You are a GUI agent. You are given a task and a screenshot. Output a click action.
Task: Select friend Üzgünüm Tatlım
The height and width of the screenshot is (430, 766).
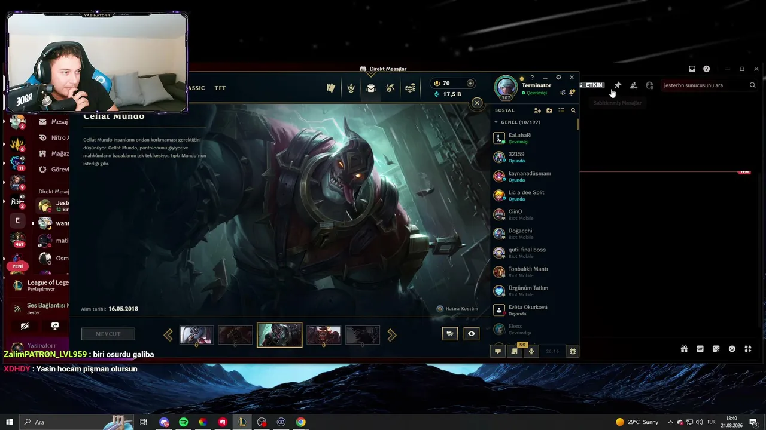pos(534,291)
